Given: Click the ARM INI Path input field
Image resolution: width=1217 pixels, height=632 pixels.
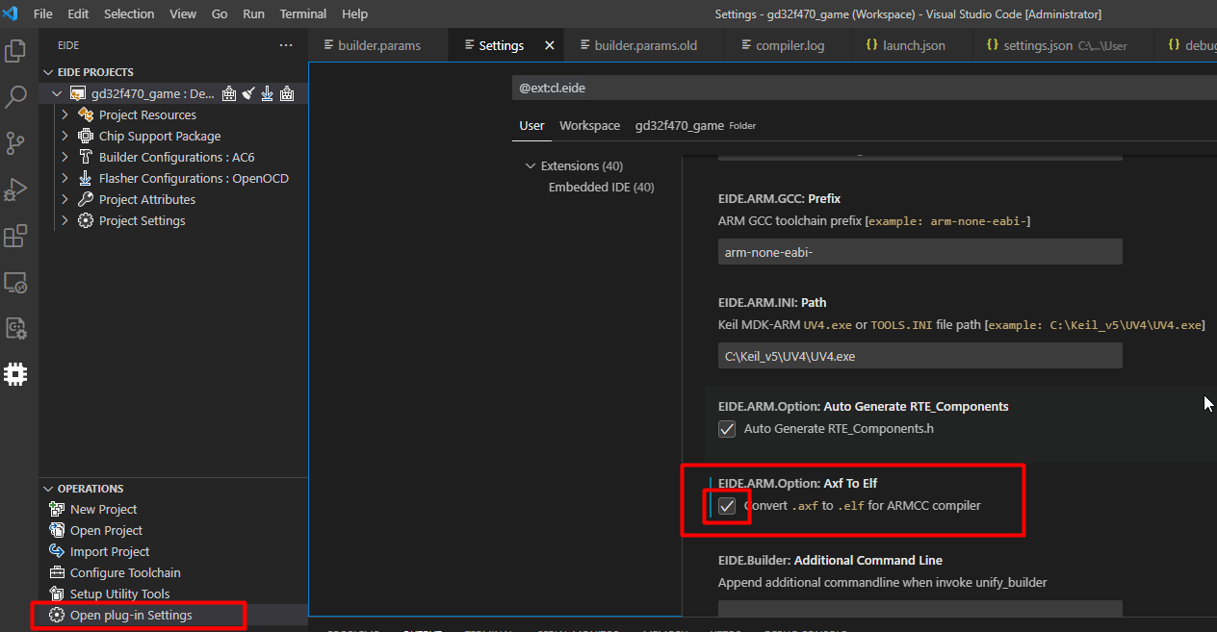Looking at the screenshot, I should [919, 356].
